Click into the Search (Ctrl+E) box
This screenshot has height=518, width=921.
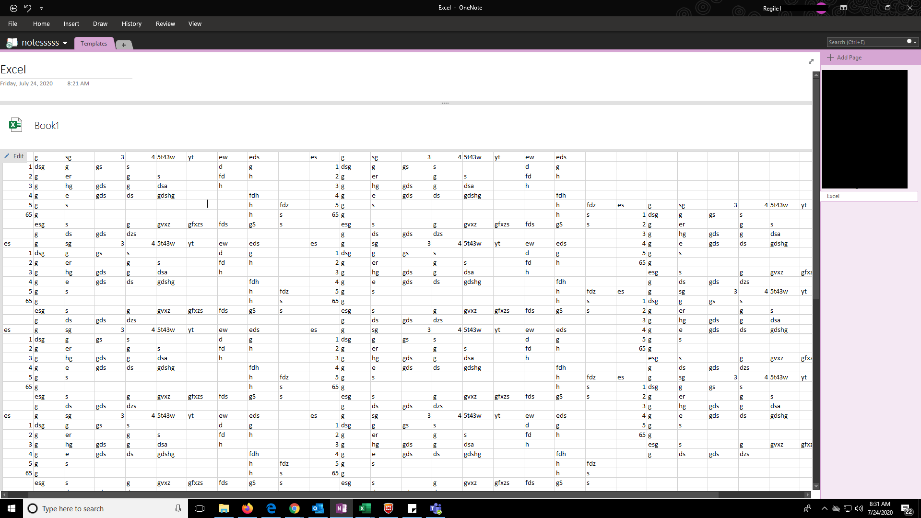(x=866, y=42)
